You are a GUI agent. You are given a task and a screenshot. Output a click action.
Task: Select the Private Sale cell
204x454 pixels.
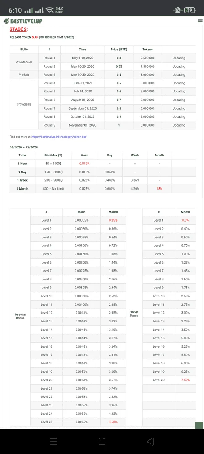(24, 62)
